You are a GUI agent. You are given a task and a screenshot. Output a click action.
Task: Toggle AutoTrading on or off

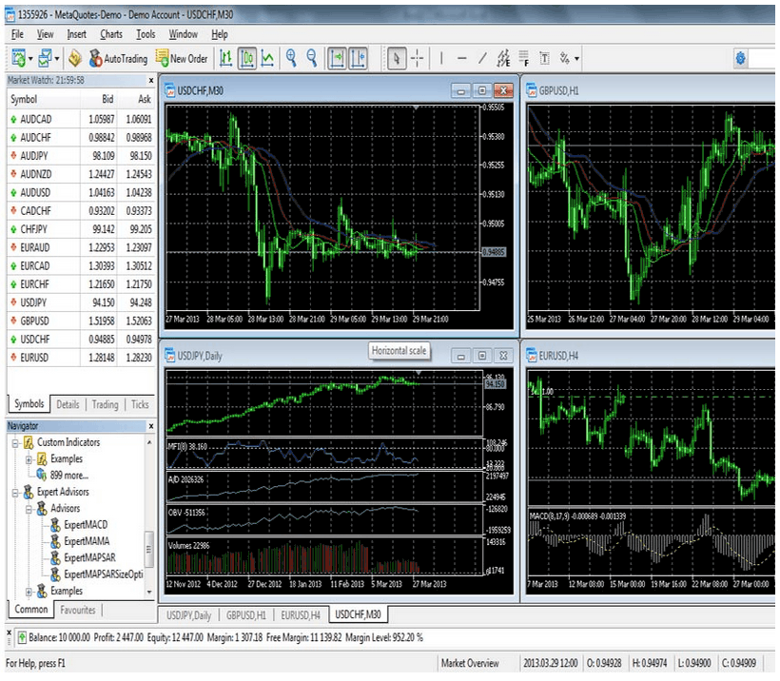[x=118, y=59]
